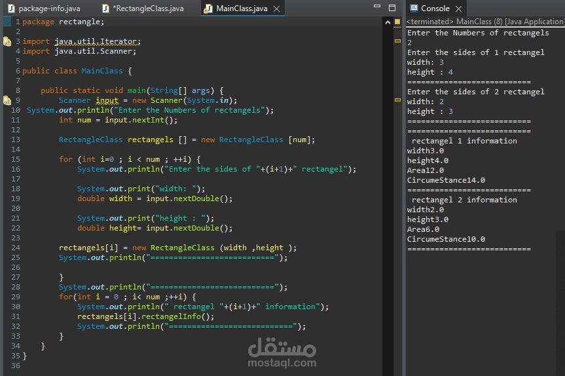
Task: Click the '<terminated> MainClass (8)' console header
Action: click(x=485, y=22)
